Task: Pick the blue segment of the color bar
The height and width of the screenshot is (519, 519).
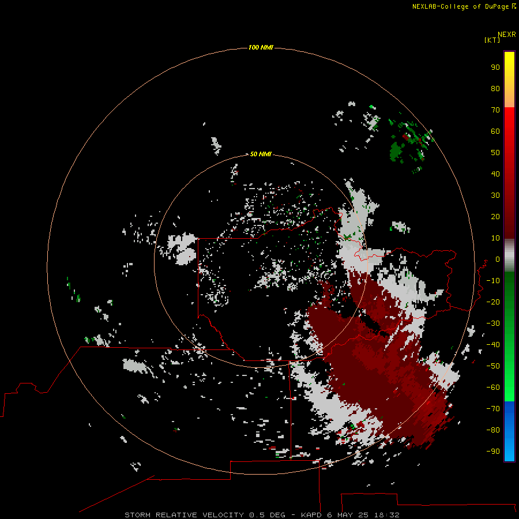Action: point(509,431)
